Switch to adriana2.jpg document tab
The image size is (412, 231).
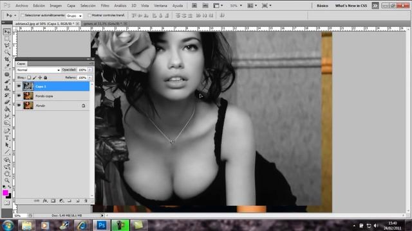coord(44,24)
